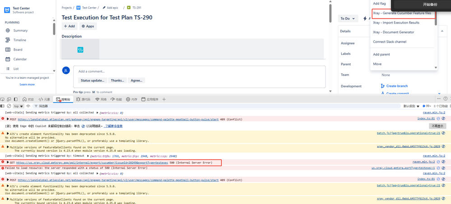Click the Create branch icon link

(x=382, y=86)
